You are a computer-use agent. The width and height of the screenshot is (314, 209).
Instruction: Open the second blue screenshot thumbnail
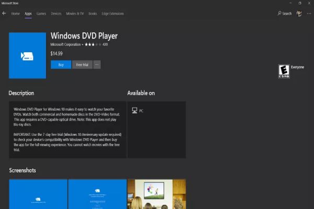(x=97, y=194)
